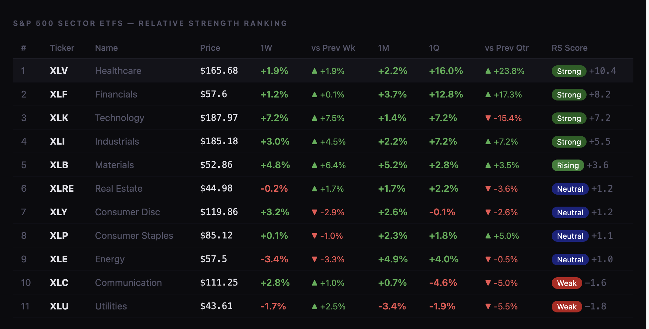Select the XLK ticker
The height and width of the screenshot is (329, 649).
[59, 118]
